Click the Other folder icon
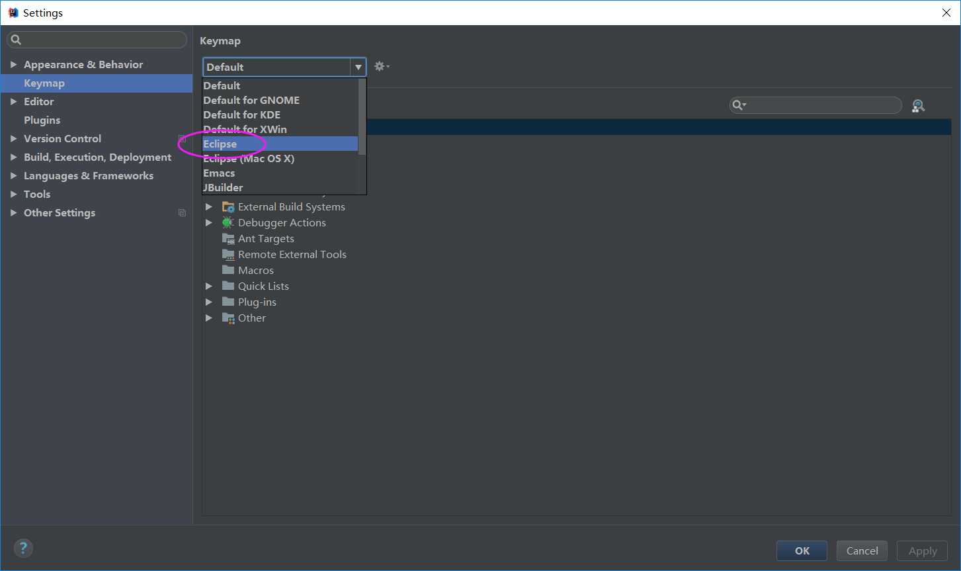961x571 pixels. (228, 318)
